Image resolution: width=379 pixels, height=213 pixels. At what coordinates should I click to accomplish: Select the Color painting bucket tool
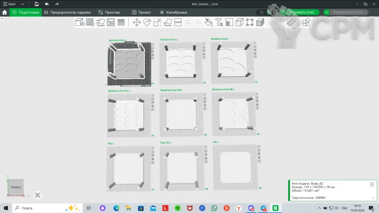tap(209, 22)
